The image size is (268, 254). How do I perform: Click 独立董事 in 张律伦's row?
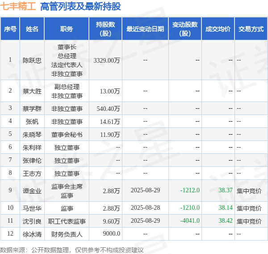[67, 161]
